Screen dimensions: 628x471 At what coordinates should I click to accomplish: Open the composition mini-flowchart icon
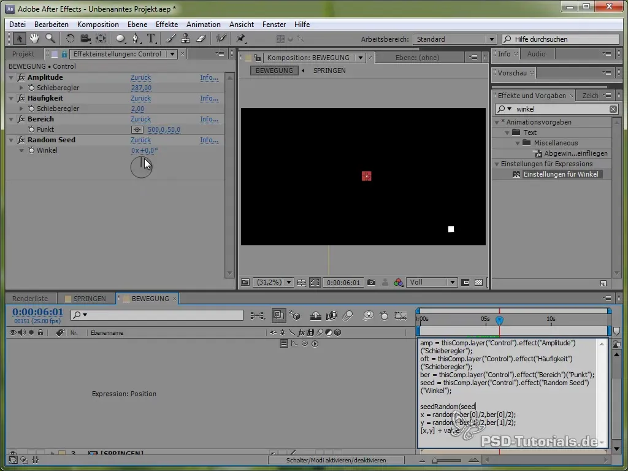click(258, 316)
